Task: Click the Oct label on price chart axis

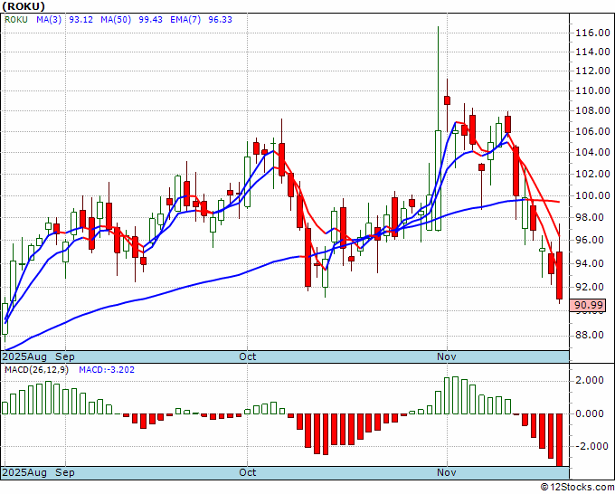Action: pos(248,356)
